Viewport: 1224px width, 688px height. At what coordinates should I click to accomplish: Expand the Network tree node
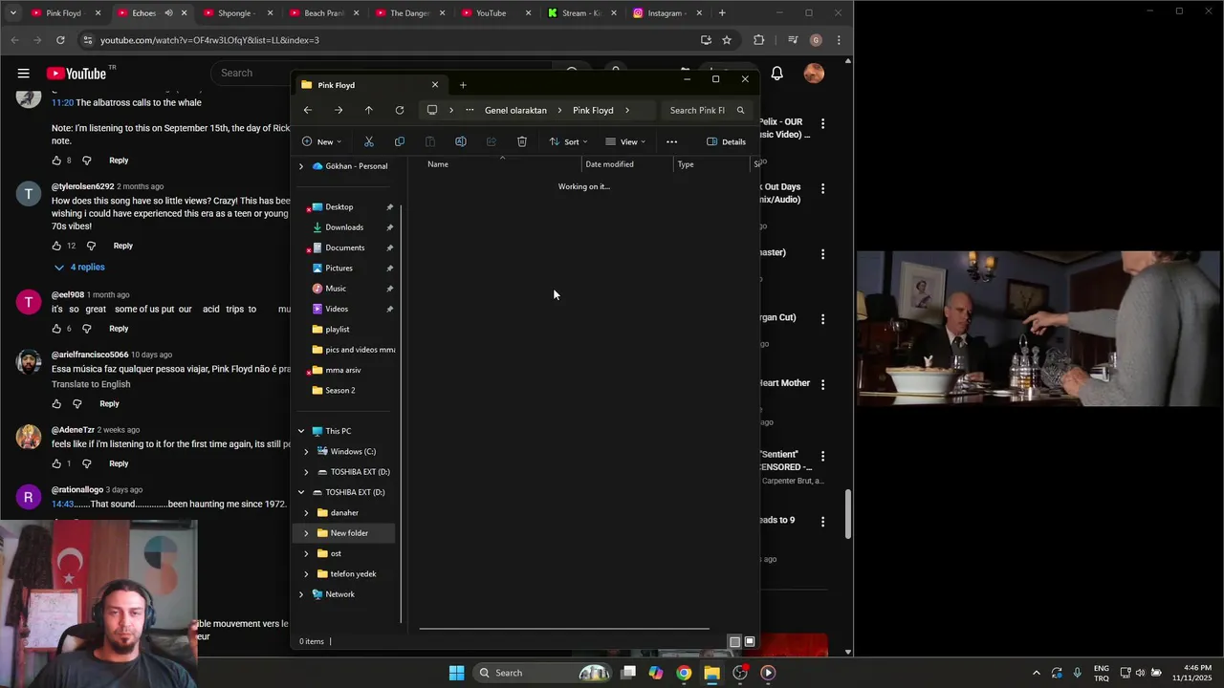click(301, 594)
